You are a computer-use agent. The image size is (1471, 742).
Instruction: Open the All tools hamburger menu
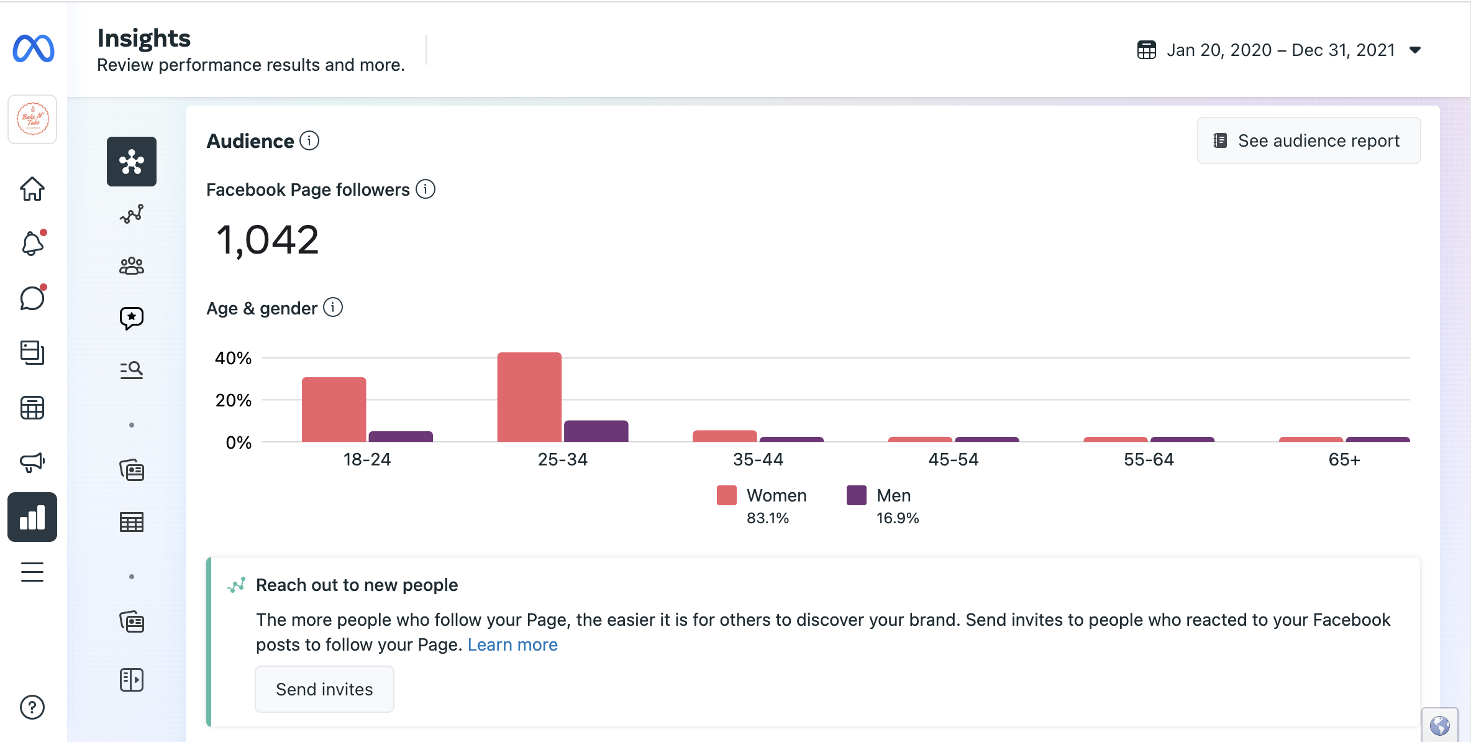(32, 572)
